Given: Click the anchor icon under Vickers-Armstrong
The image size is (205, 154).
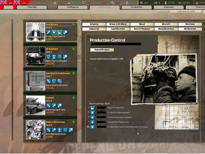Looking at the screenshot, I should coord(60,130).
